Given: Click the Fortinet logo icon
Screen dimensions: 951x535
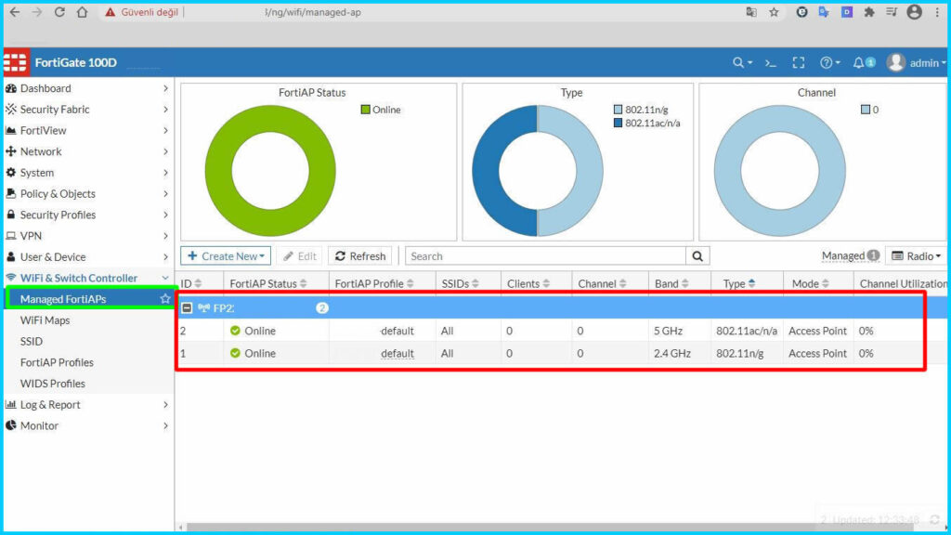Looking at the screenshot, I should (x=15, y=62).
